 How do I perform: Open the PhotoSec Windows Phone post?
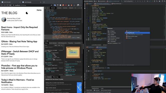pos(19,67)
